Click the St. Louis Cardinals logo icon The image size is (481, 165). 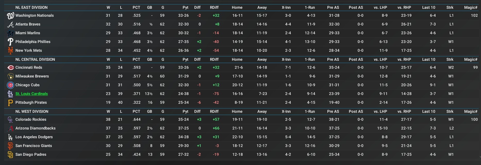click(10, 94)
